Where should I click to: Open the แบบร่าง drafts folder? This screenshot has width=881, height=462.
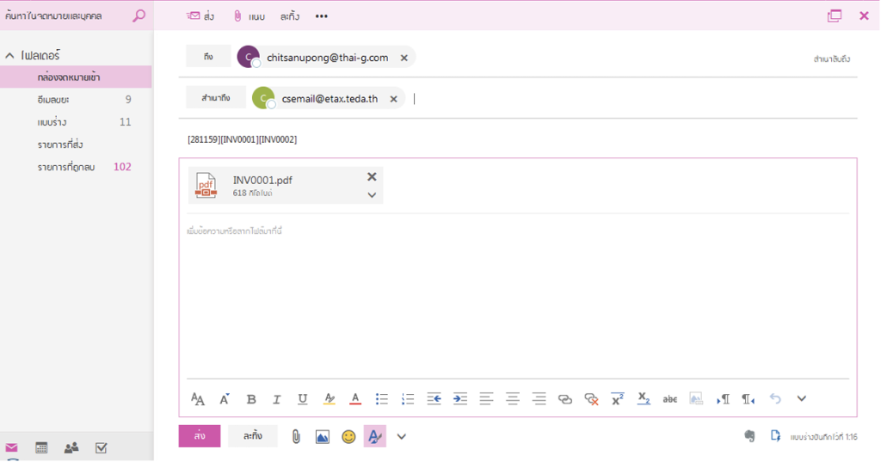(x=52, y=122)
